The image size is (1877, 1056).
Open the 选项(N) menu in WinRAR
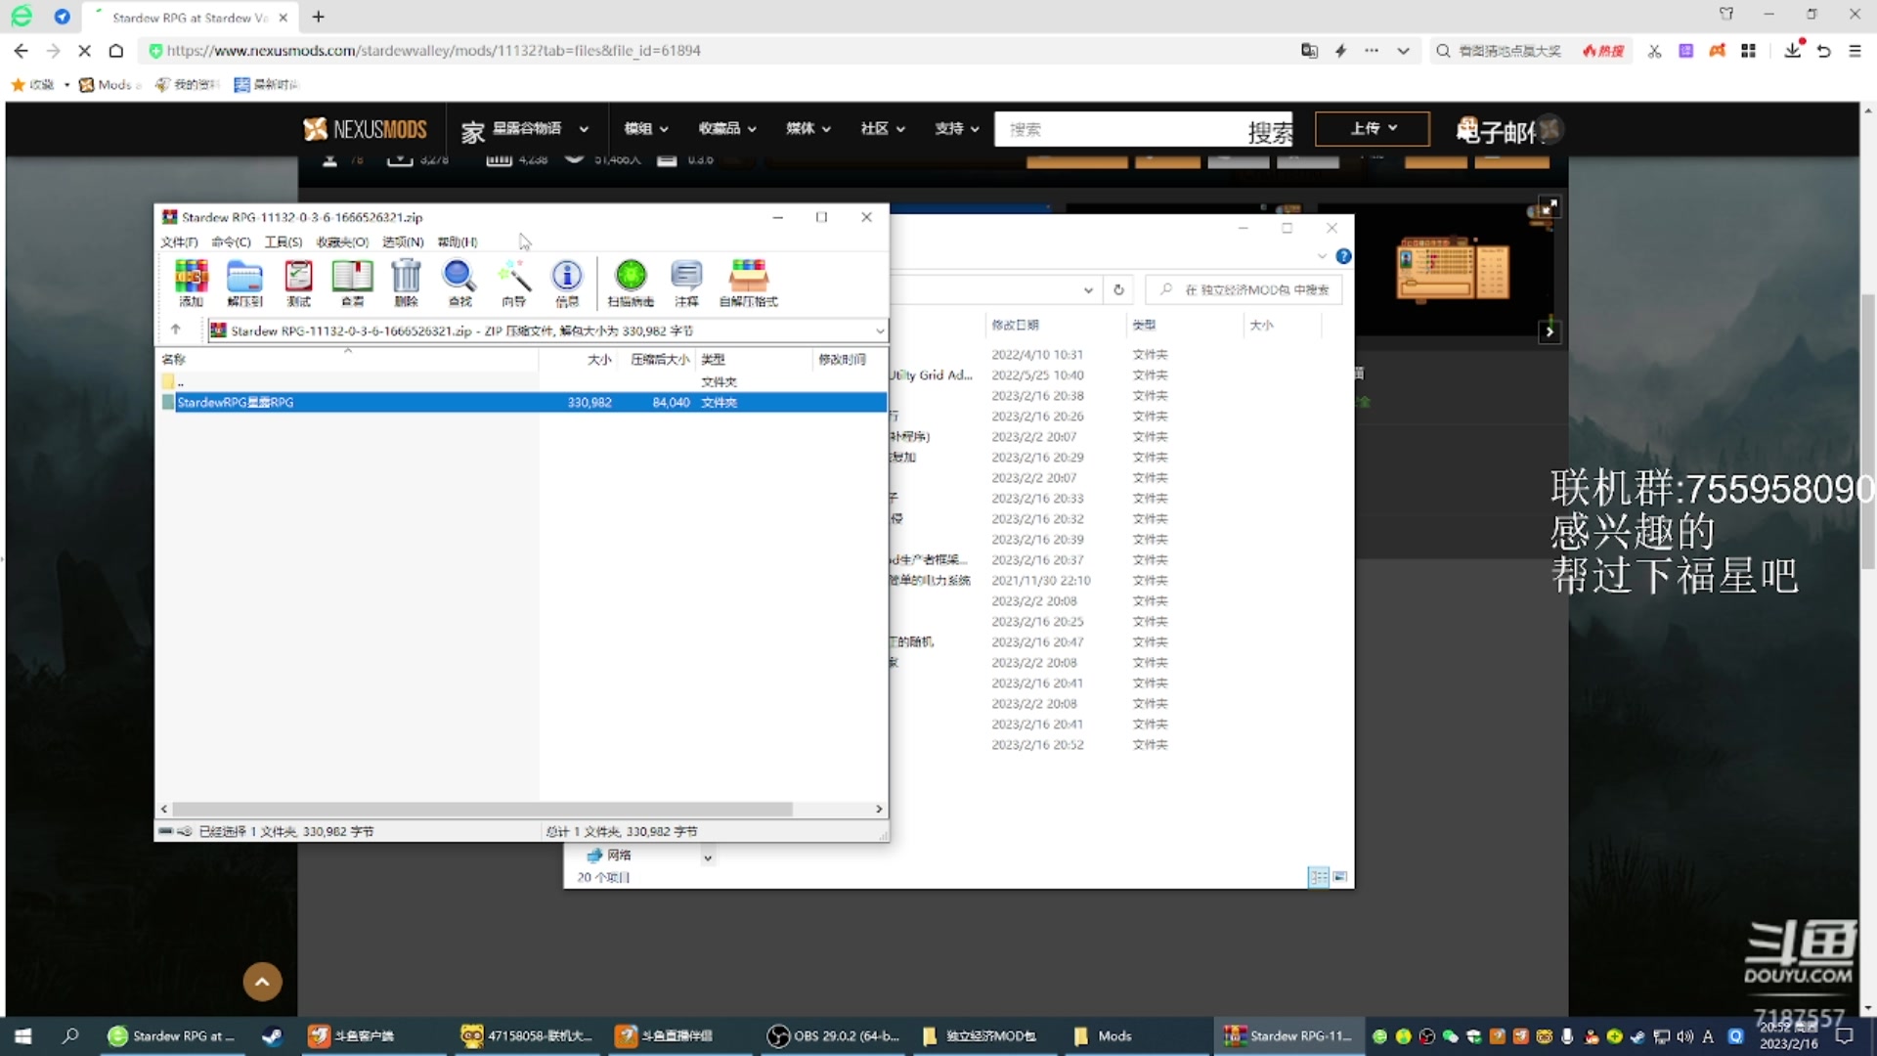(x=403, y=242)
